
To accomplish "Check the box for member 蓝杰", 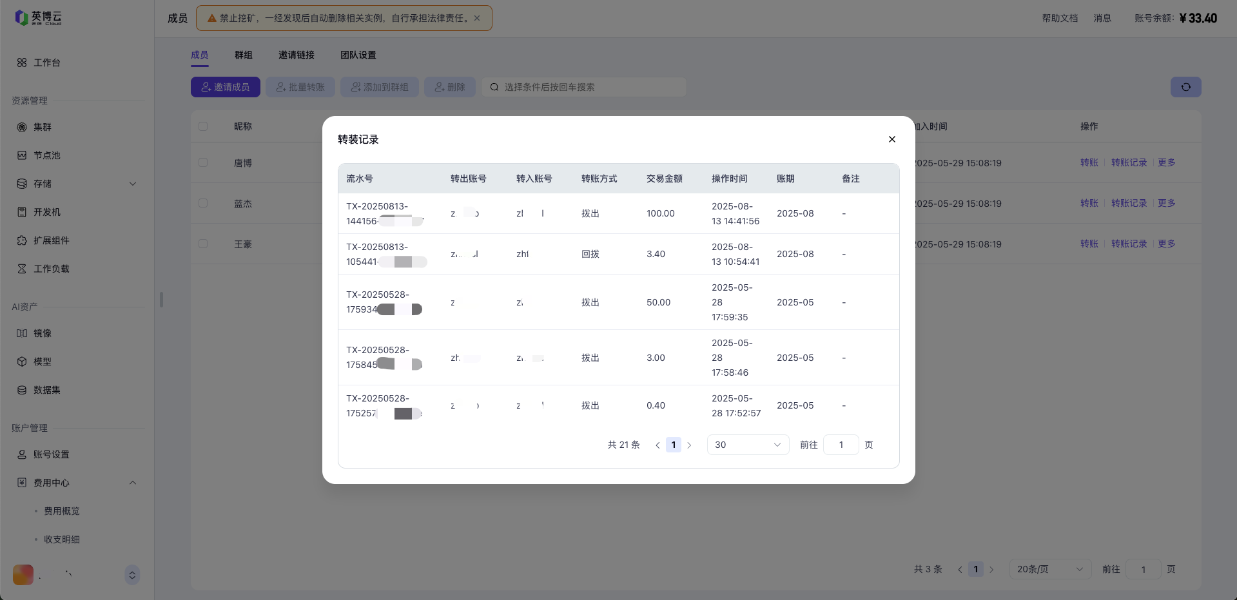I will click(x=203, y=203).
